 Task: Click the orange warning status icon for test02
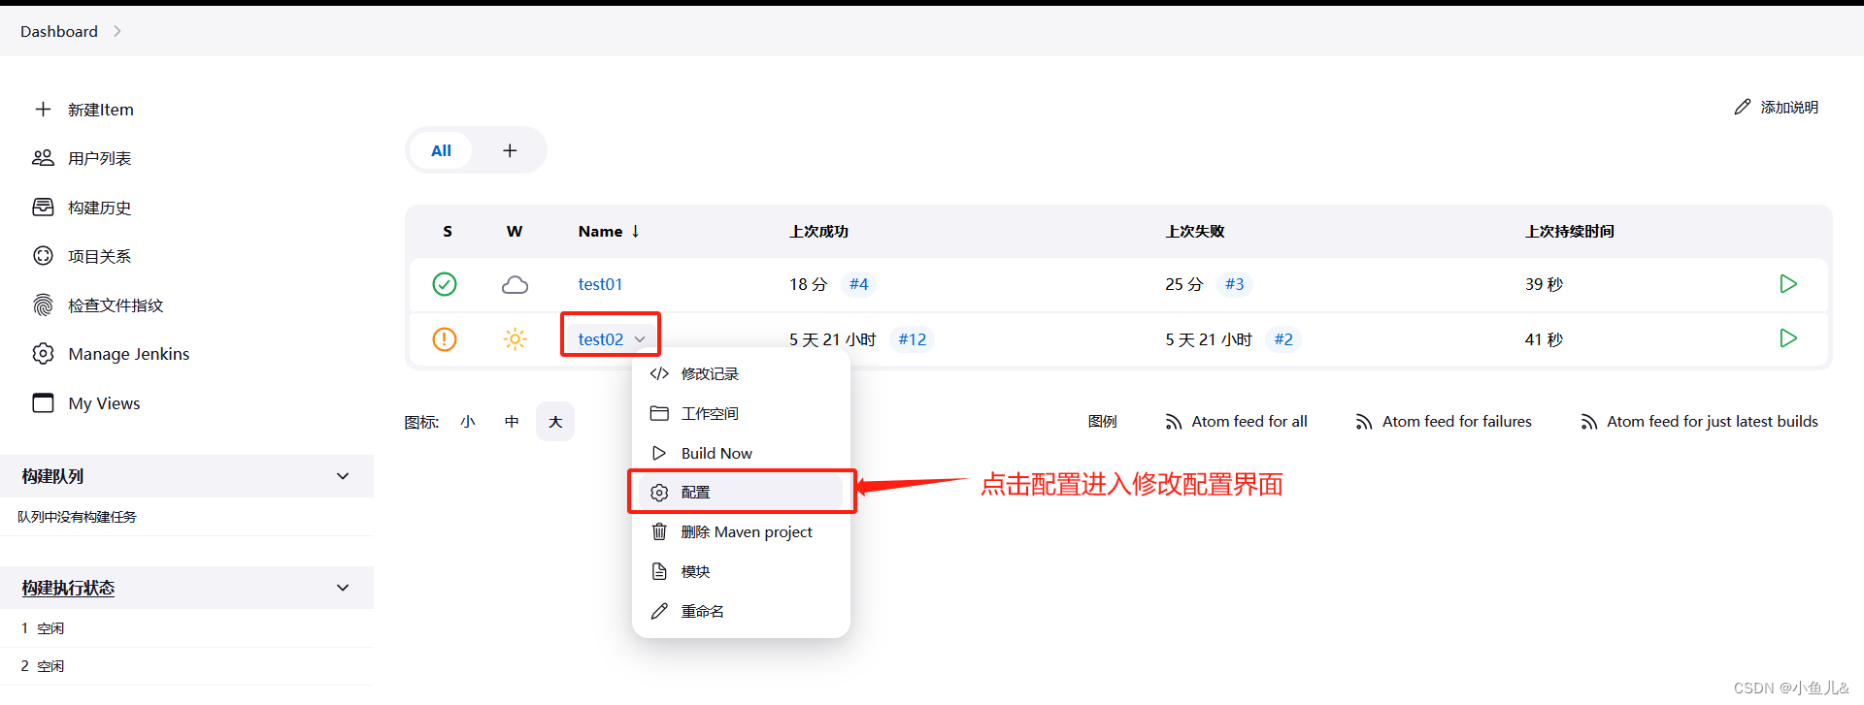click(445, 339)
